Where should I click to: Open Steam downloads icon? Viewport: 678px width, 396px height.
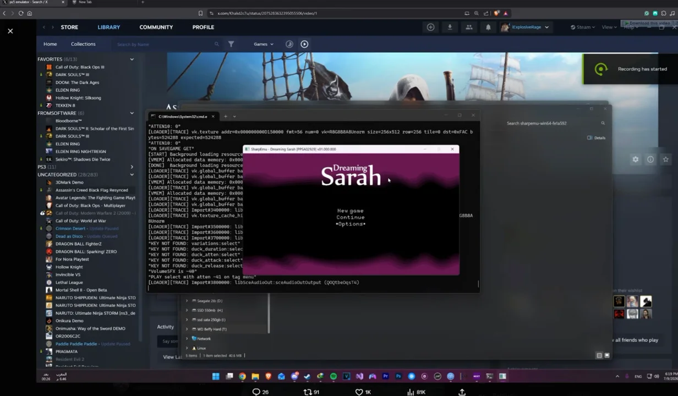pos(450,27)
